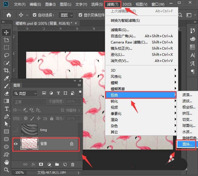Link layers with the chain icon

click(25, 164)
